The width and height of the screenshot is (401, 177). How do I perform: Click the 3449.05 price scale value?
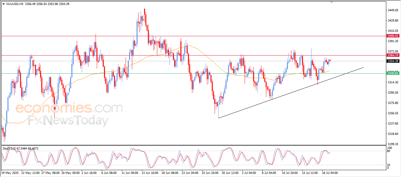coord(393,10)
